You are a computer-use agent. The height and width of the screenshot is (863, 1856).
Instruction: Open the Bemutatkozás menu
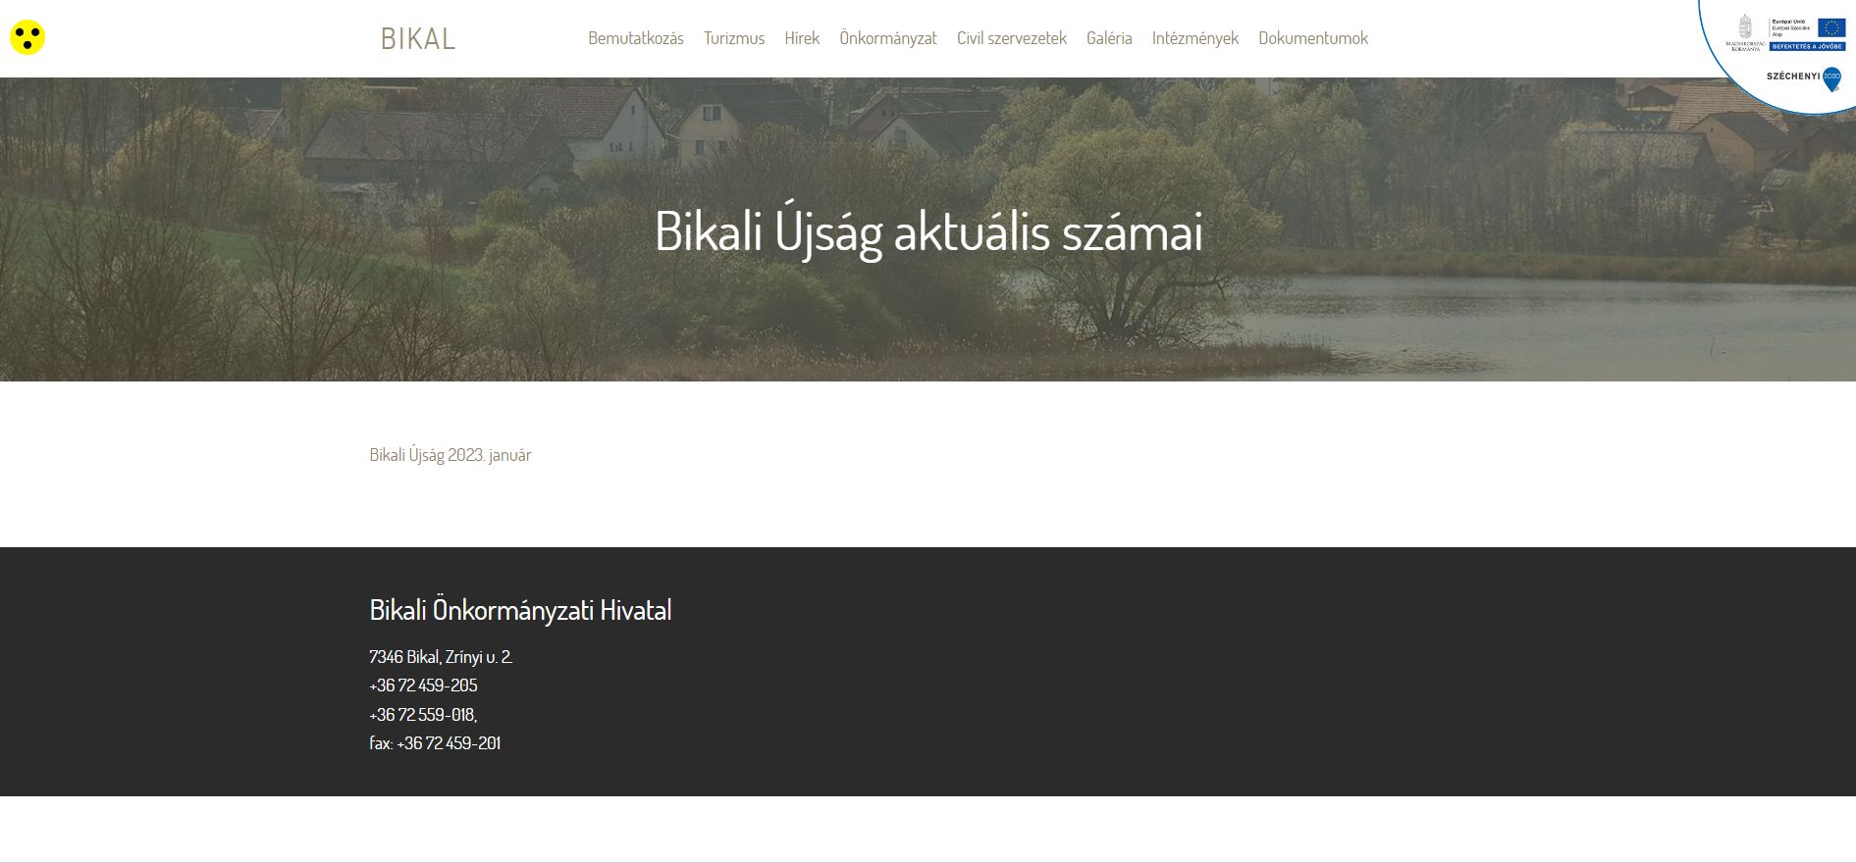click(x=636, y=38)
